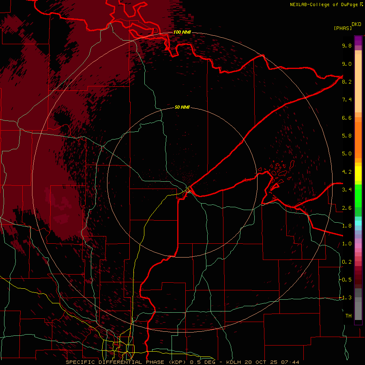Viewport: 365px width, 365px height.
Task: Pick the cyan band on the color scale
Action: click(x=358, y=223)
